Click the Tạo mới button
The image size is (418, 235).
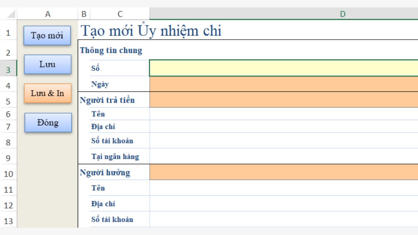(47, 35)
